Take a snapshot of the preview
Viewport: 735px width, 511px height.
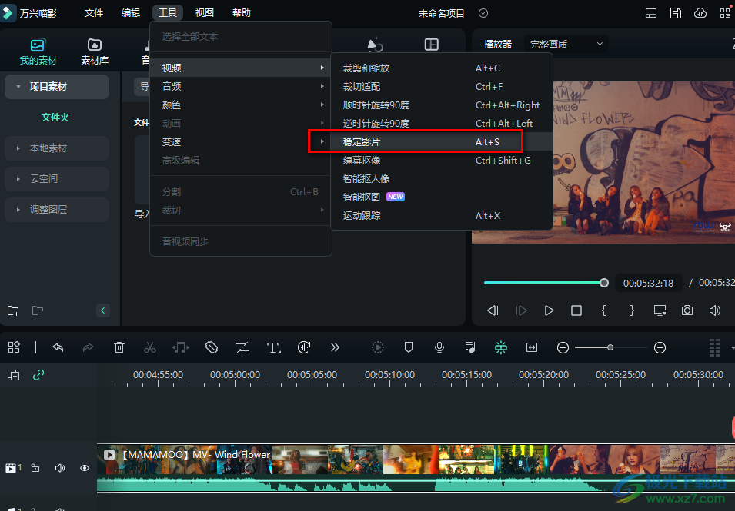click(687, 310)
